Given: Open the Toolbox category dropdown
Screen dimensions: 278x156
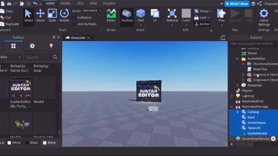Looking at the screenshot, I should pyautogui.click(x=11, y=57).
